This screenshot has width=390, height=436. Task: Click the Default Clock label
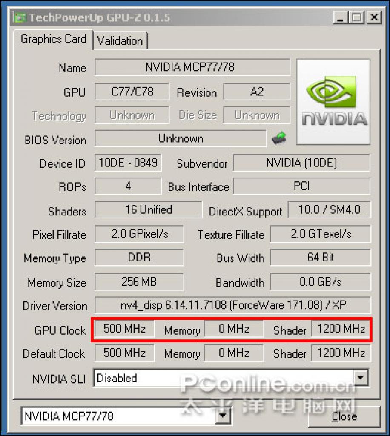(54, 354)
